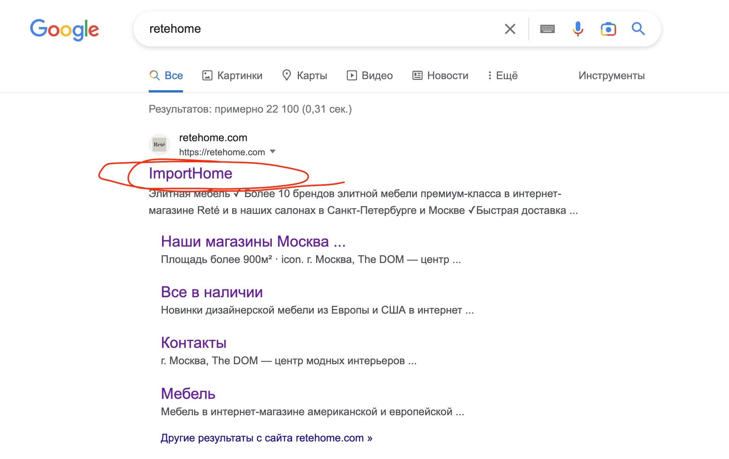Click the Новости tab newspaper icon
This screenshot has width=729, height=459.
pyautogui.click(x=417, y=75)
